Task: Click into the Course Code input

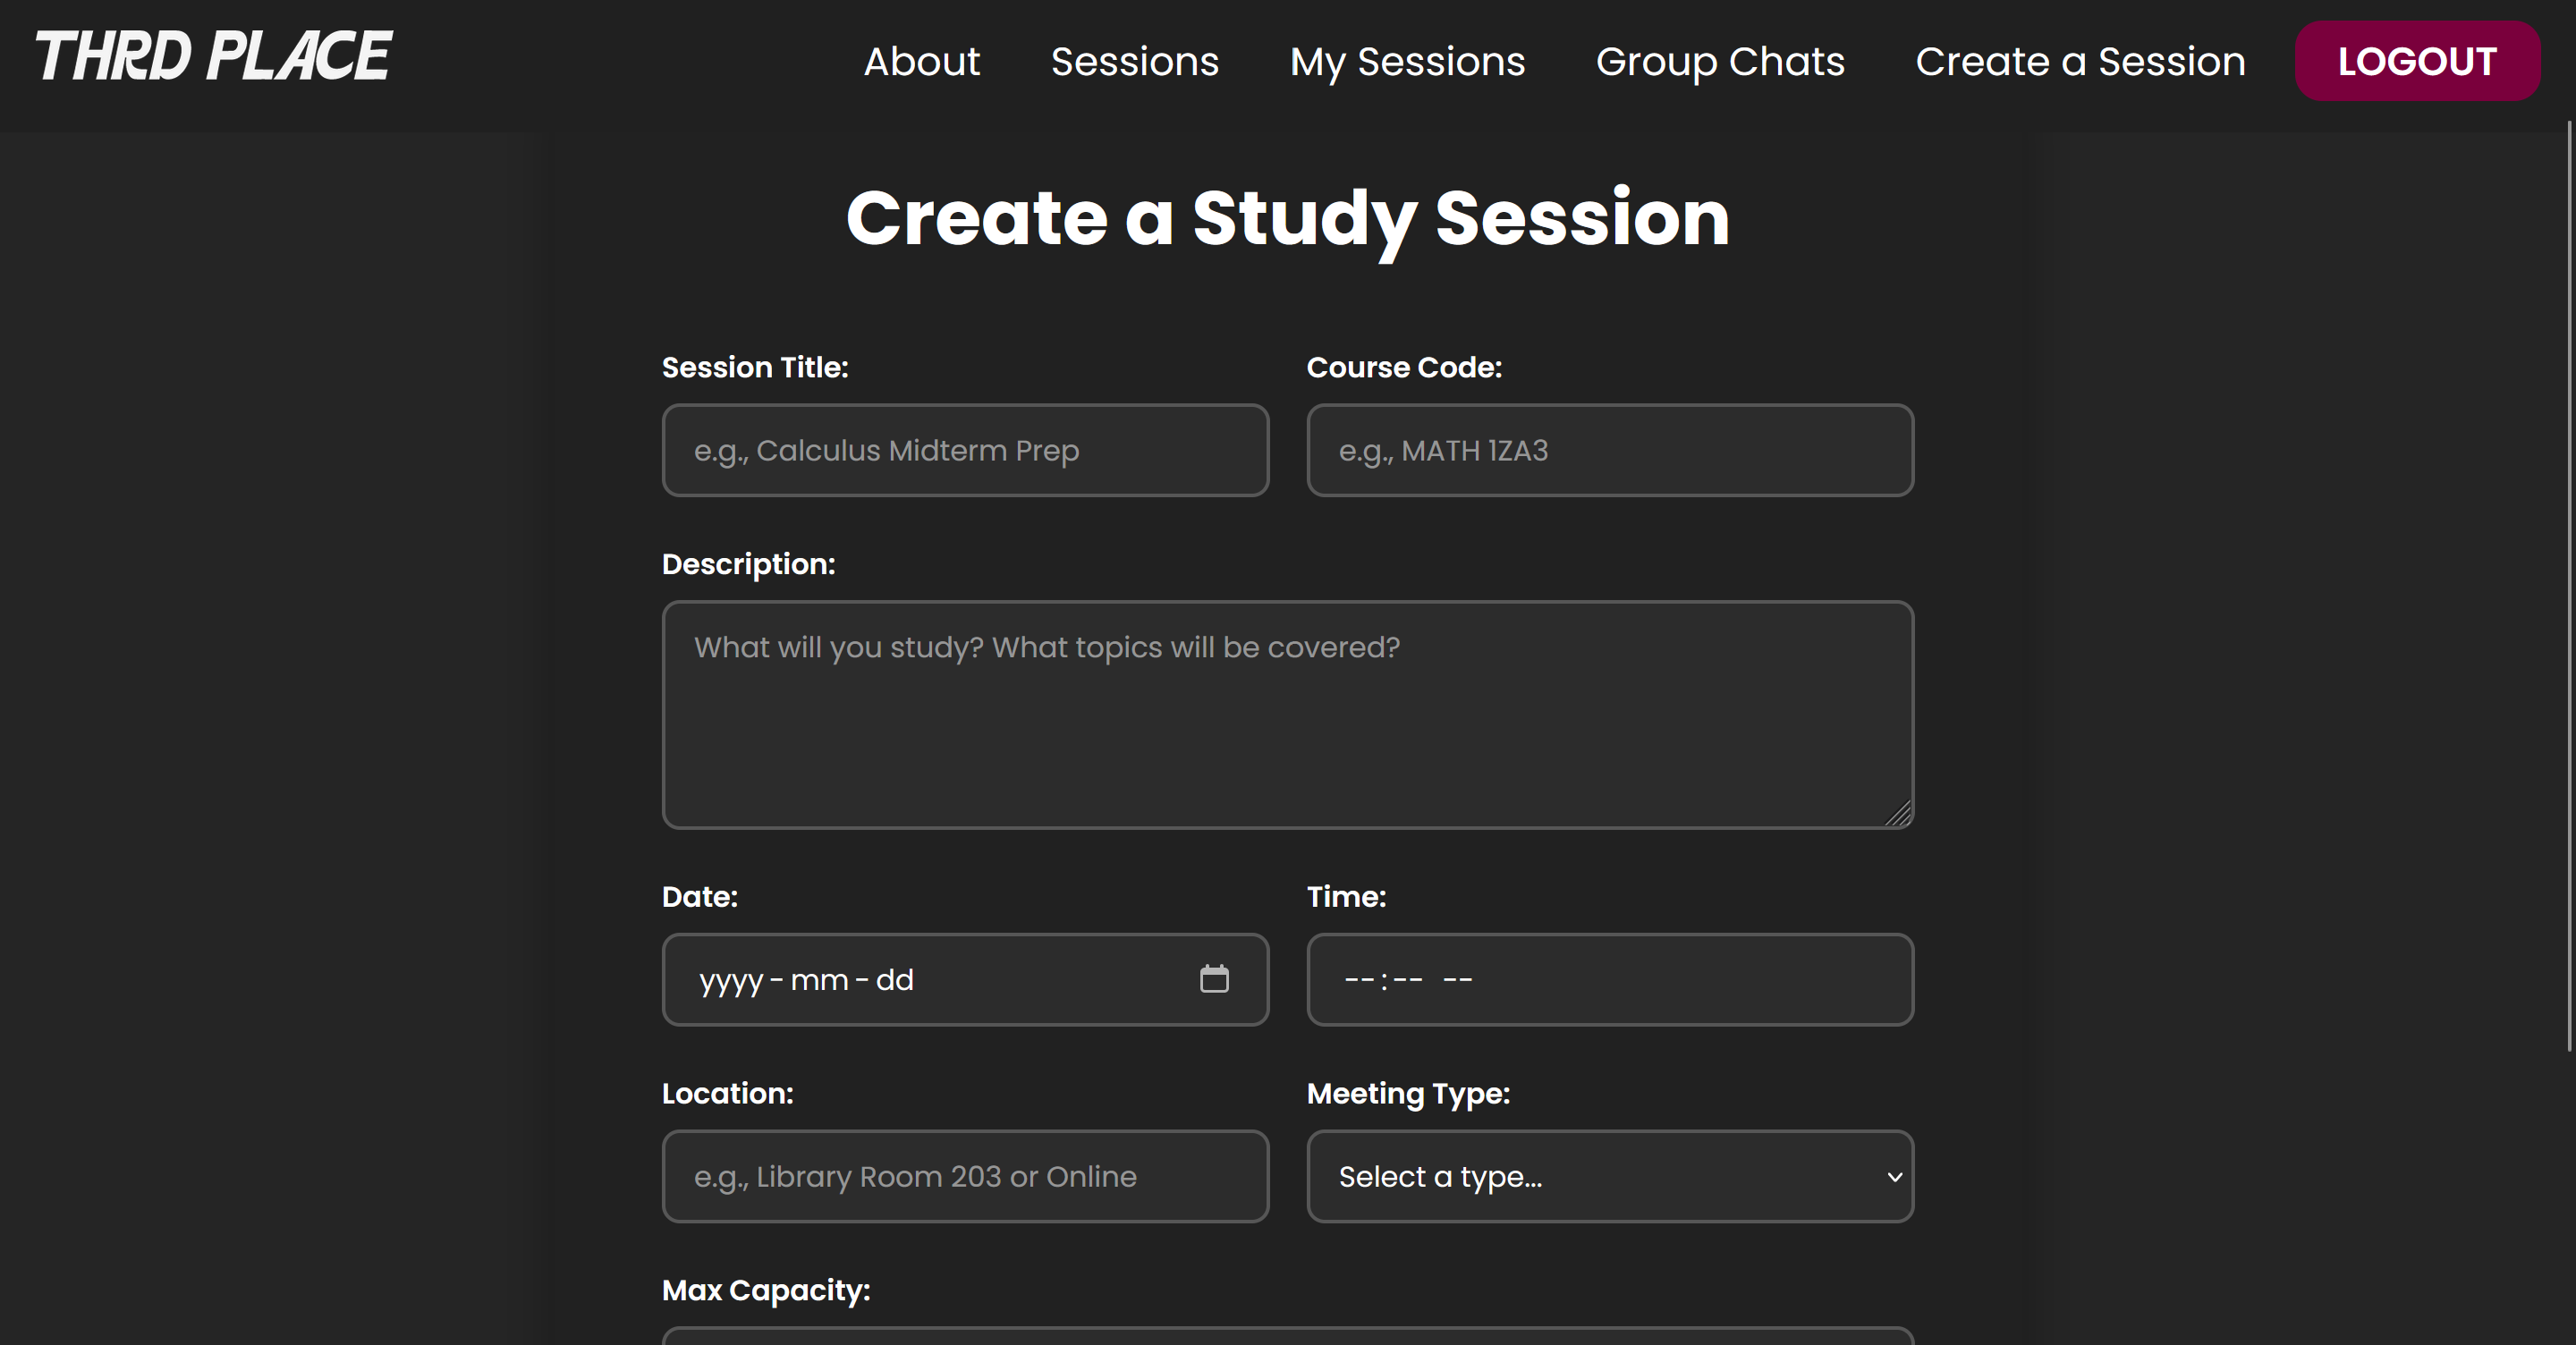Action: (x=1610, y=451)
